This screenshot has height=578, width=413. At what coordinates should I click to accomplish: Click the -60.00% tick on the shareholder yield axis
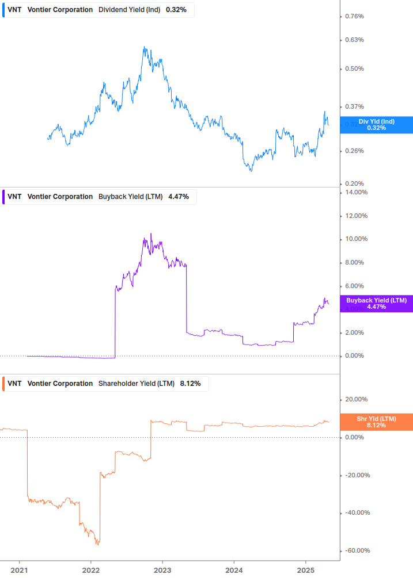(357, 550)
